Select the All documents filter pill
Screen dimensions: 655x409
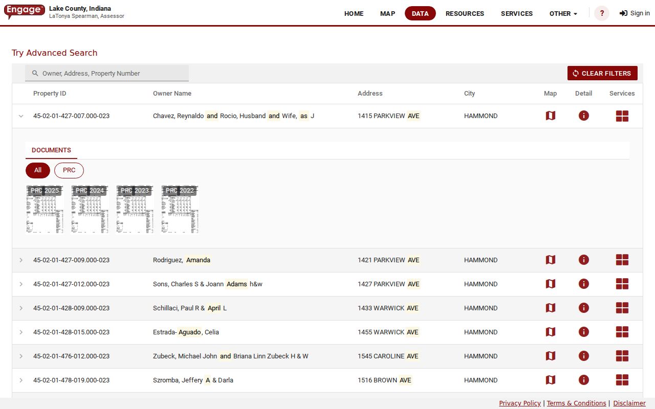point(38,170)
